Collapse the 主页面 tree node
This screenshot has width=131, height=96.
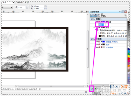click(x=92, y=39)
